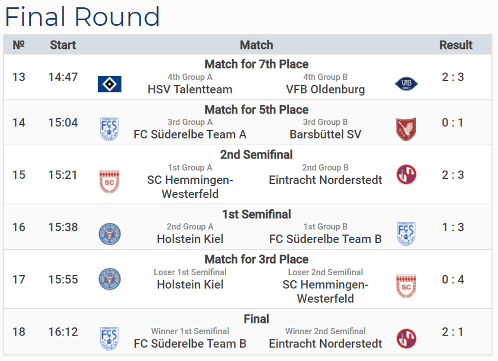Image resolution: width=498 pixels, height=361 pixels.
Task: Open the HSV Talentteam team link
Action: pos(190,90)
